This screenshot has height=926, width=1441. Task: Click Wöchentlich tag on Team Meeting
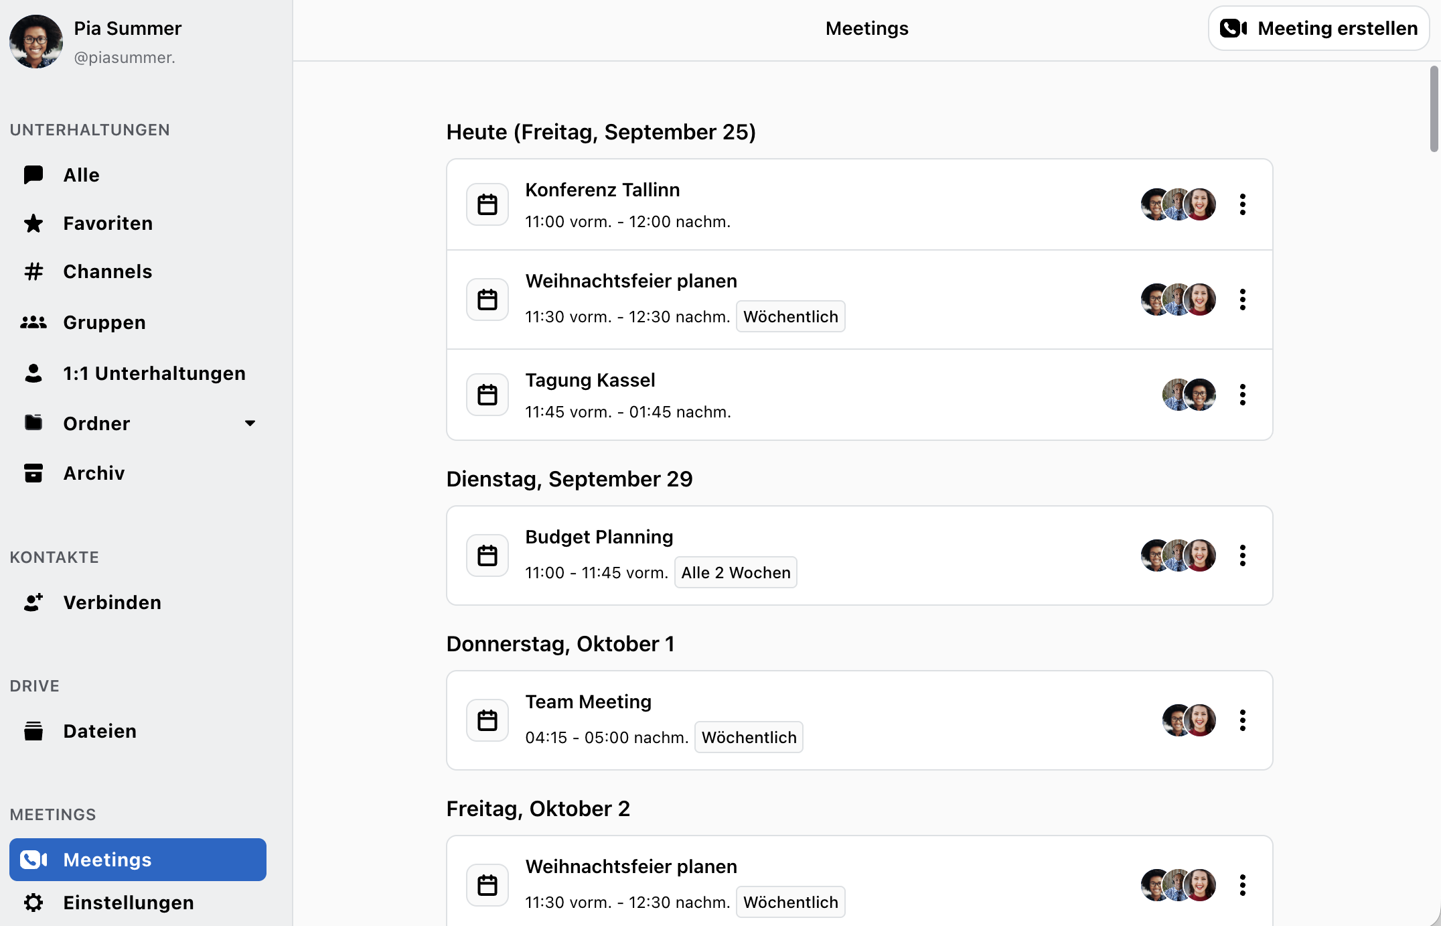[749, 737]
